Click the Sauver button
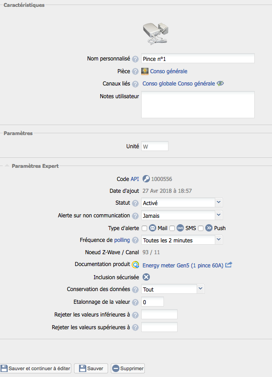Screen dimensions: 272x377 click(x=91, y=368)
